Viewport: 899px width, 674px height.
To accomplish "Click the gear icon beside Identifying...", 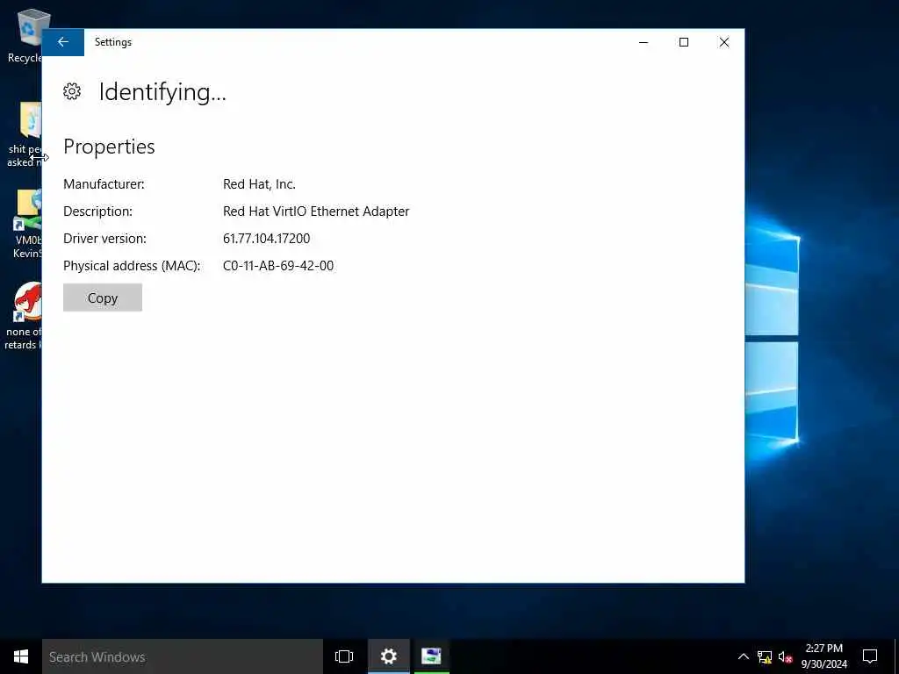I will click(x=72, y=91).
